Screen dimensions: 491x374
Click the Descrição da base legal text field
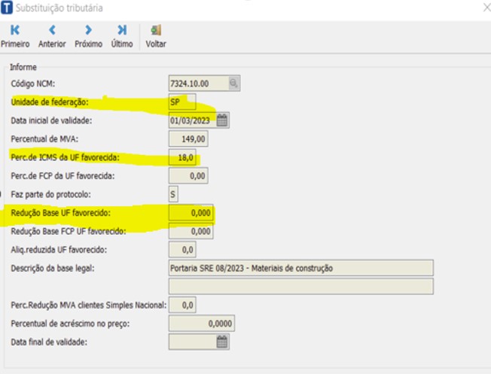(x=301, y=268)
